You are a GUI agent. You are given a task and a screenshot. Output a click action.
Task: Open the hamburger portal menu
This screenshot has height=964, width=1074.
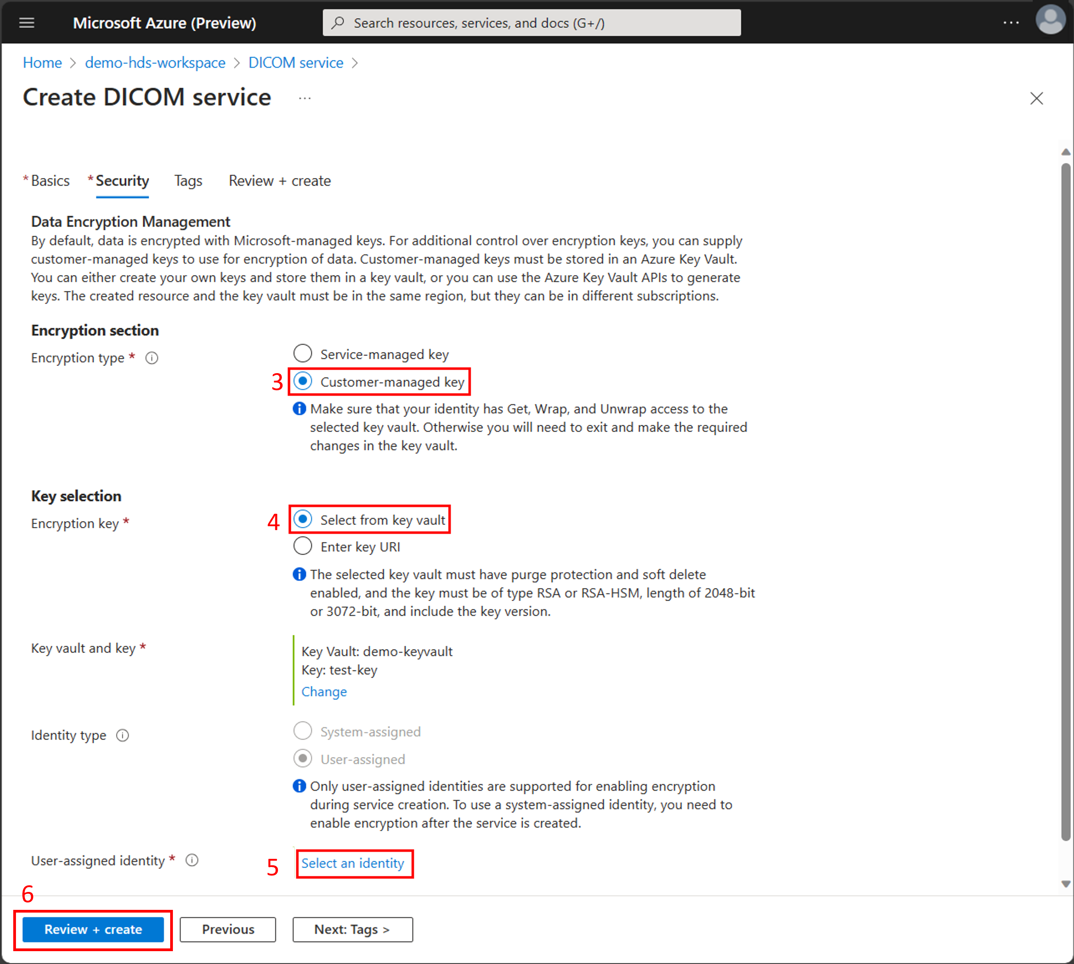point(26,23)
